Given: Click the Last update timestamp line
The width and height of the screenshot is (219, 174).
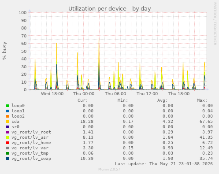Looking at the screenshot, I should [x=164, y=164].
